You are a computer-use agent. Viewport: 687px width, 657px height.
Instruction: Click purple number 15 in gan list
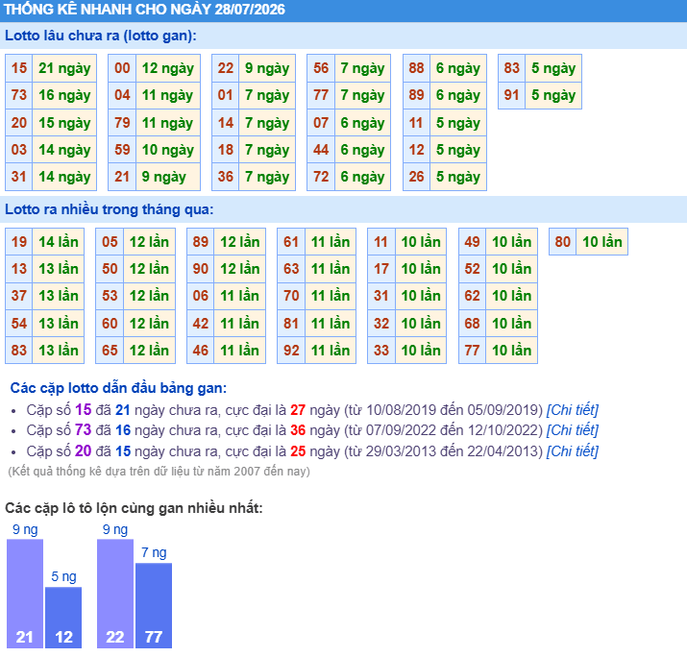point(83,410)
